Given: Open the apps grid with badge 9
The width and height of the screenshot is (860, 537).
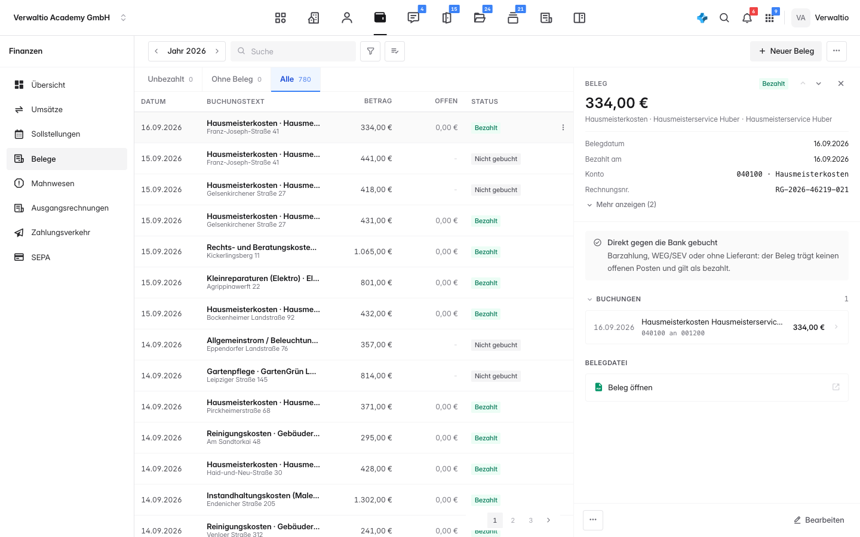Looking at the screenshot, I should pyautogui.click(x=769, y=18).
